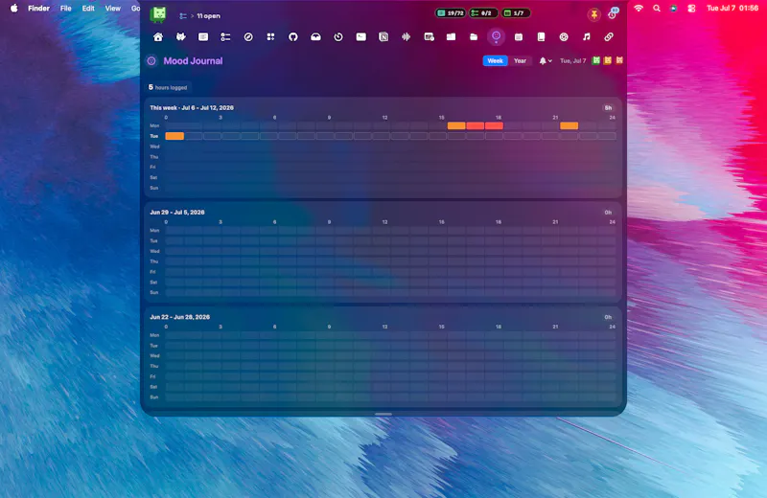Open the Home icon in the toolbar
Viewport: 767px width, 498px height.
(158, 36)
